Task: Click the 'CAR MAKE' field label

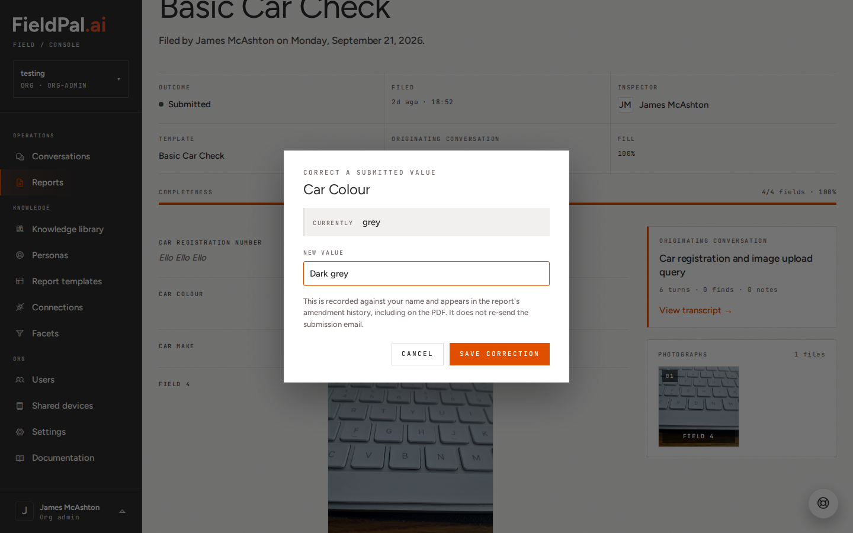Action: (x=177, y=346)
